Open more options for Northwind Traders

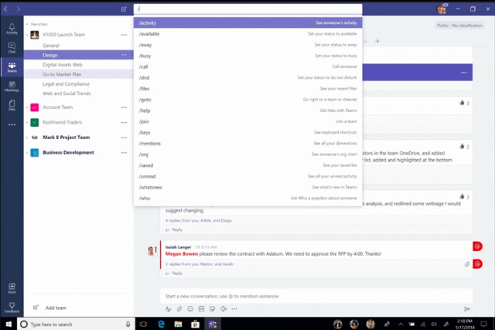pos(124,122)
